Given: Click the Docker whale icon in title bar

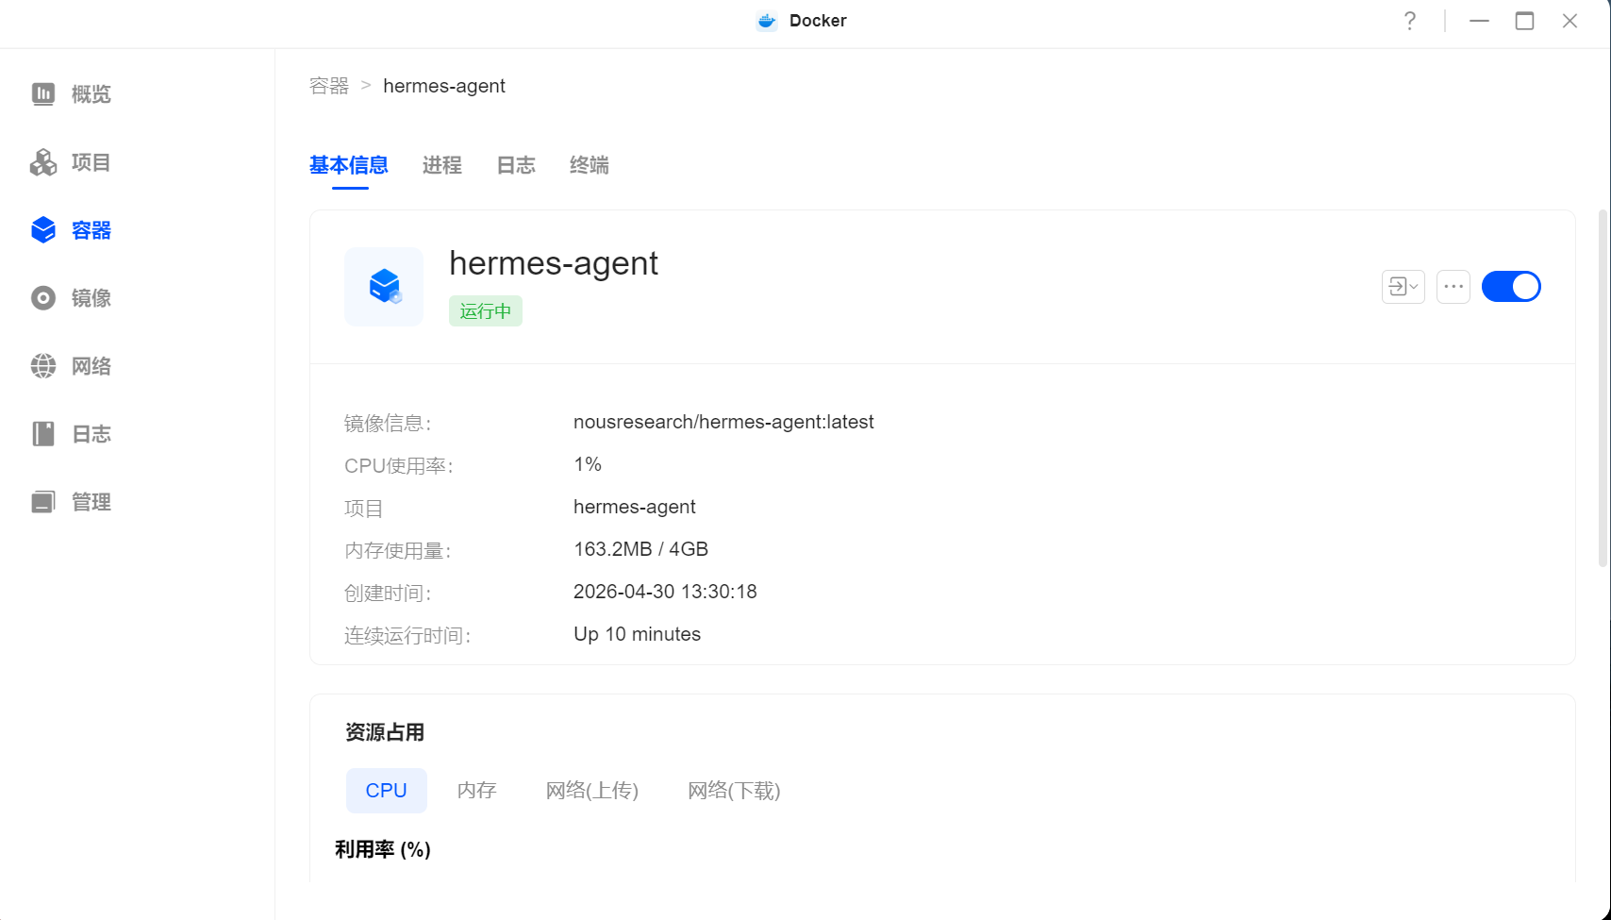Looking at the screenshot, I should pos(767,21).
